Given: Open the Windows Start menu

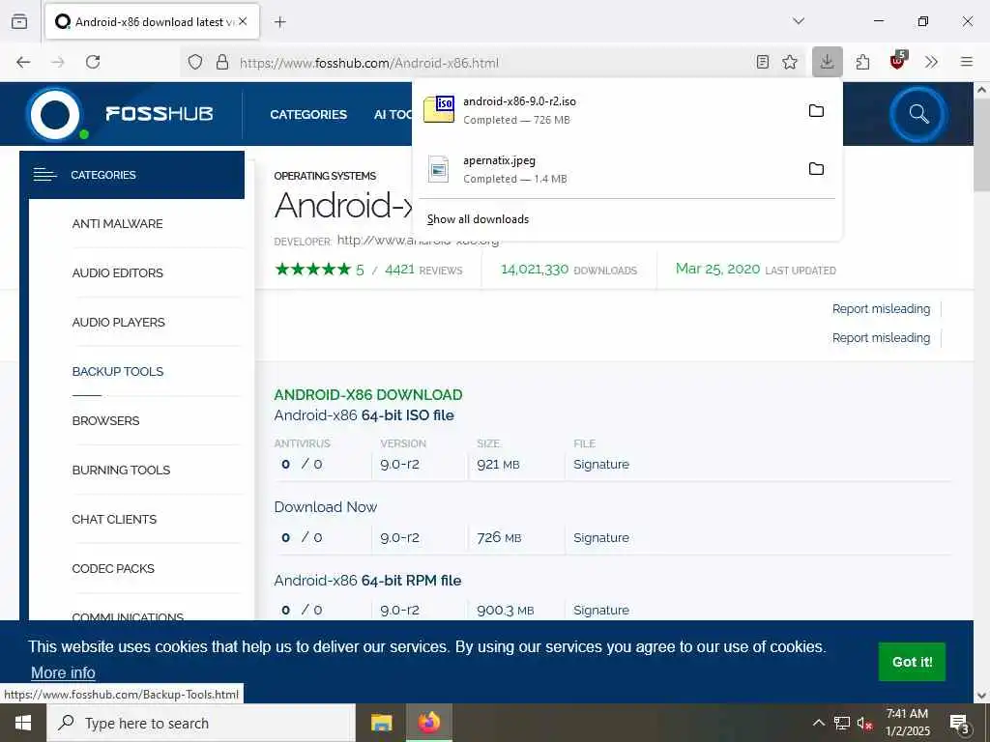Looking at the screenshot, I should [x=23, y=723].
